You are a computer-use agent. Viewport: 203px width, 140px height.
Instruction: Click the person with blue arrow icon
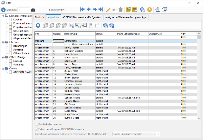click(157, 9)
